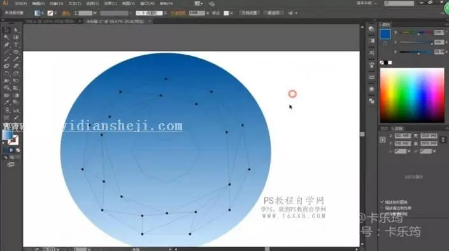This screenshot has height=251, width=449.
Task: Open the Edit menu
Action: click(x=38, y=4)
